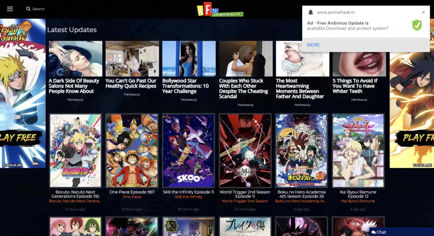
Task: Click '13 hours ago' under One Piece
Action: [132, 209]
